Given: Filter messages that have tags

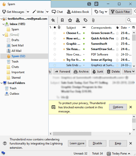Looking at the screenshot, I should click(86, 20).
